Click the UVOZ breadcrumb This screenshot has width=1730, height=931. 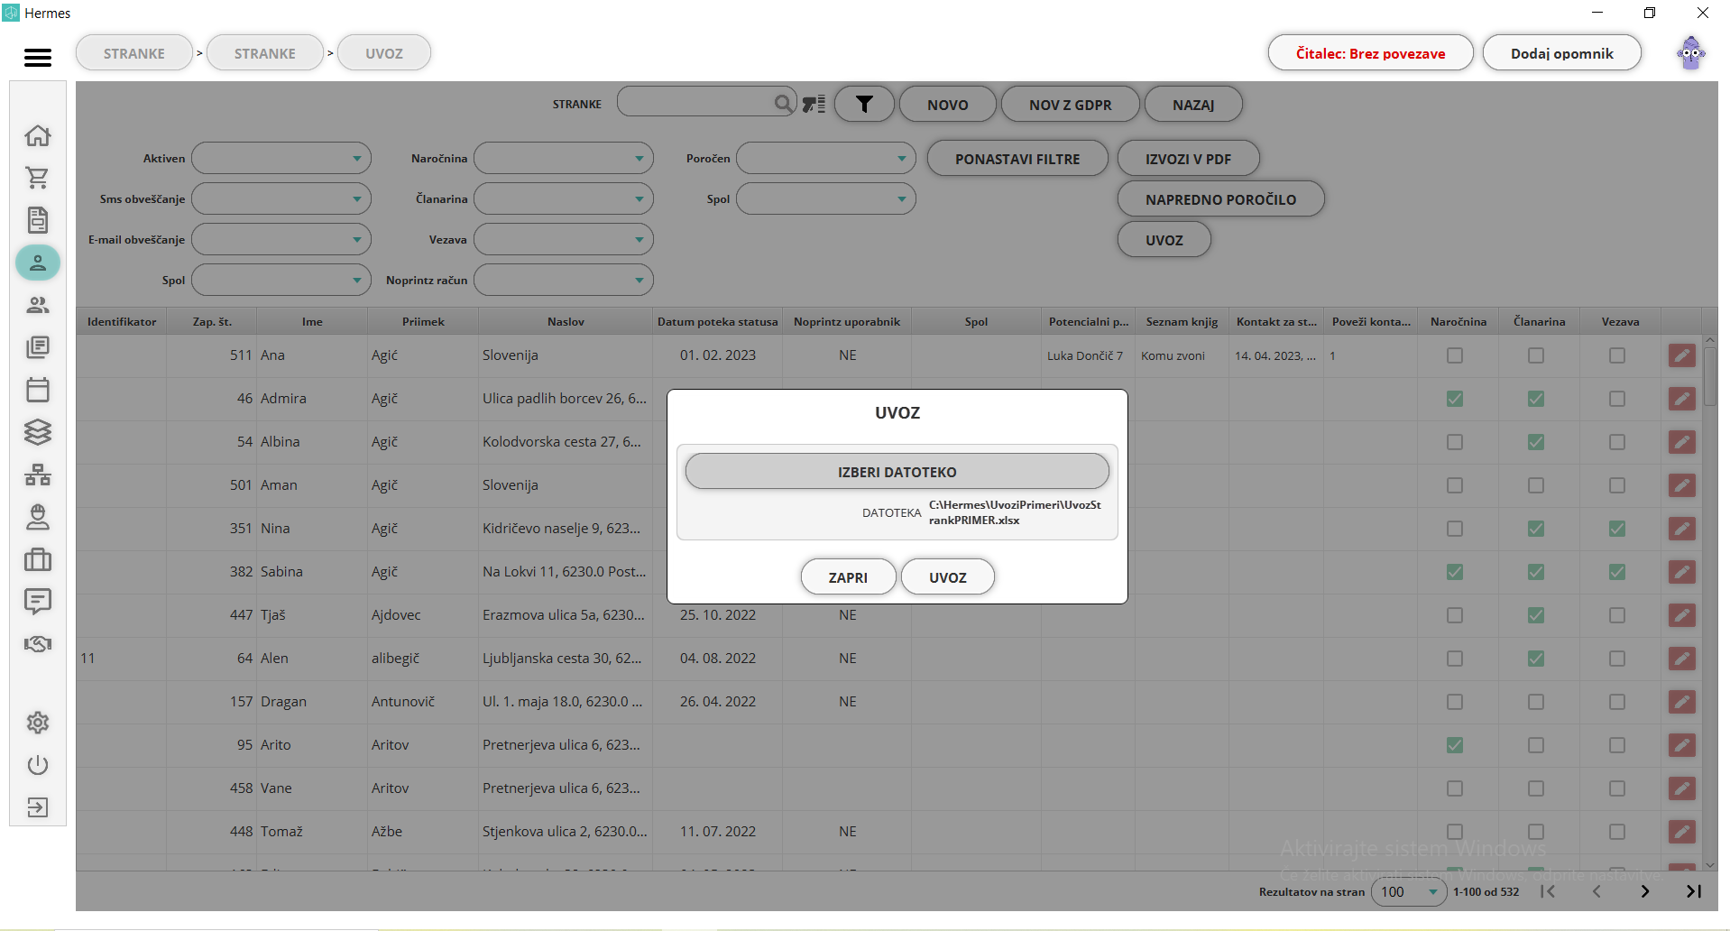[384, 53]
